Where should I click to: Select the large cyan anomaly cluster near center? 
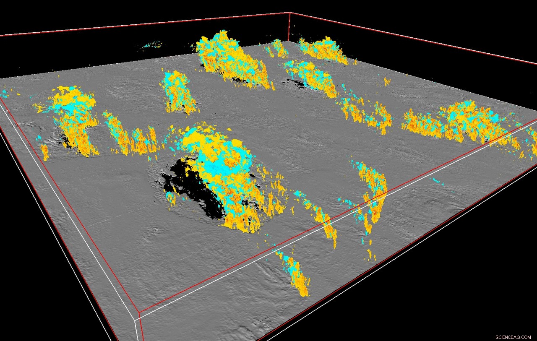pyautogui.click(x=218, y=168)
